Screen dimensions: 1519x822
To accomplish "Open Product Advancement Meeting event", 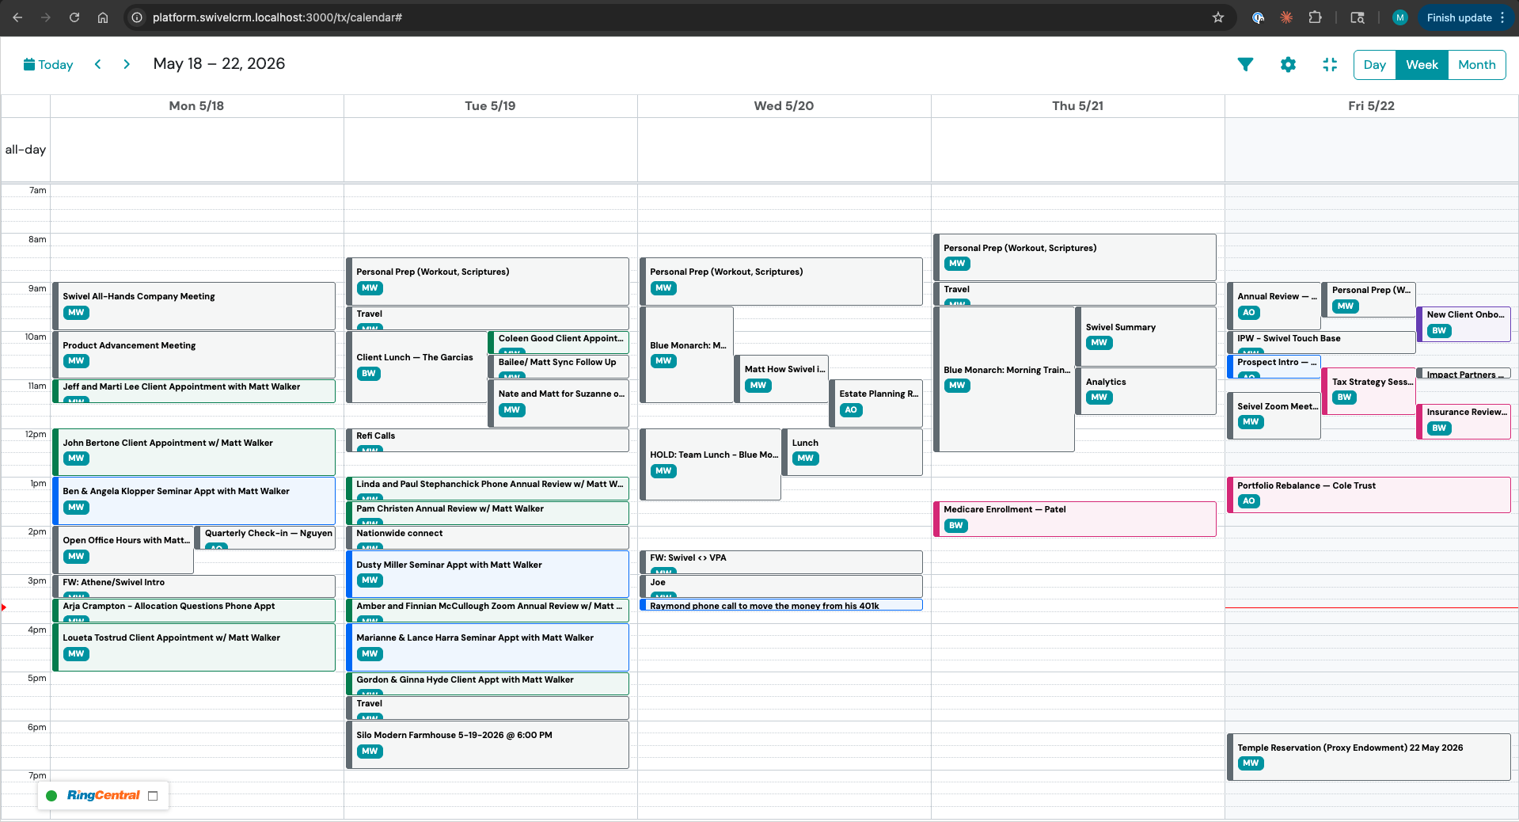I will pyautogui.click(x=194, y=355).
